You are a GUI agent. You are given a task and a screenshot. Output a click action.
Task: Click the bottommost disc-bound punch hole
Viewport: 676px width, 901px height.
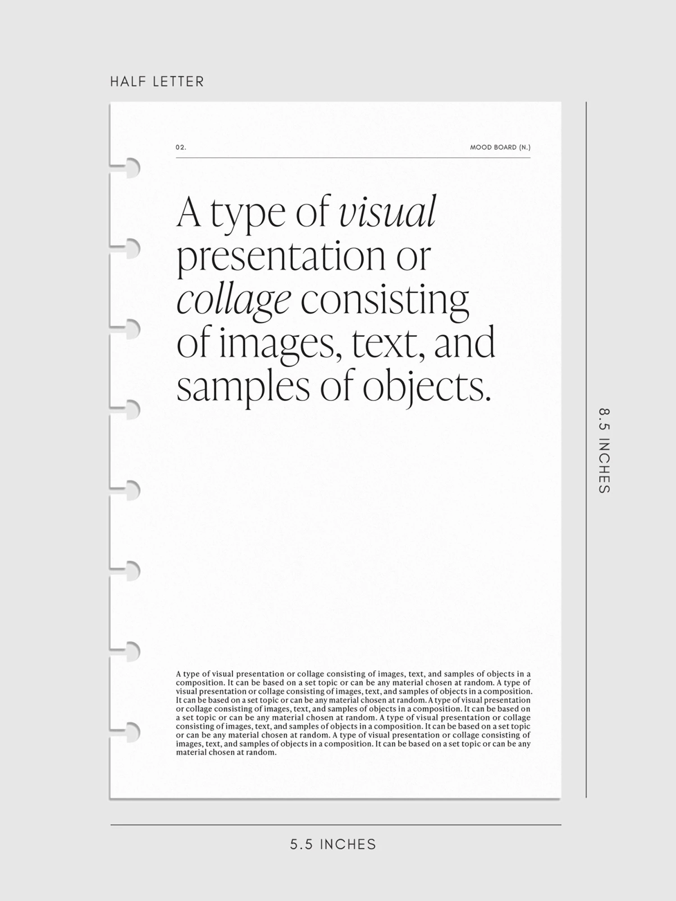point(131,732)
